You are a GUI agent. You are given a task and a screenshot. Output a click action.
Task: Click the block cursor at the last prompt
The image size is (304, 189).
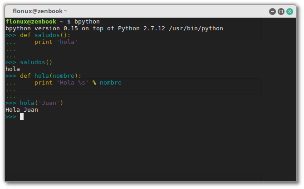point(22,117)
